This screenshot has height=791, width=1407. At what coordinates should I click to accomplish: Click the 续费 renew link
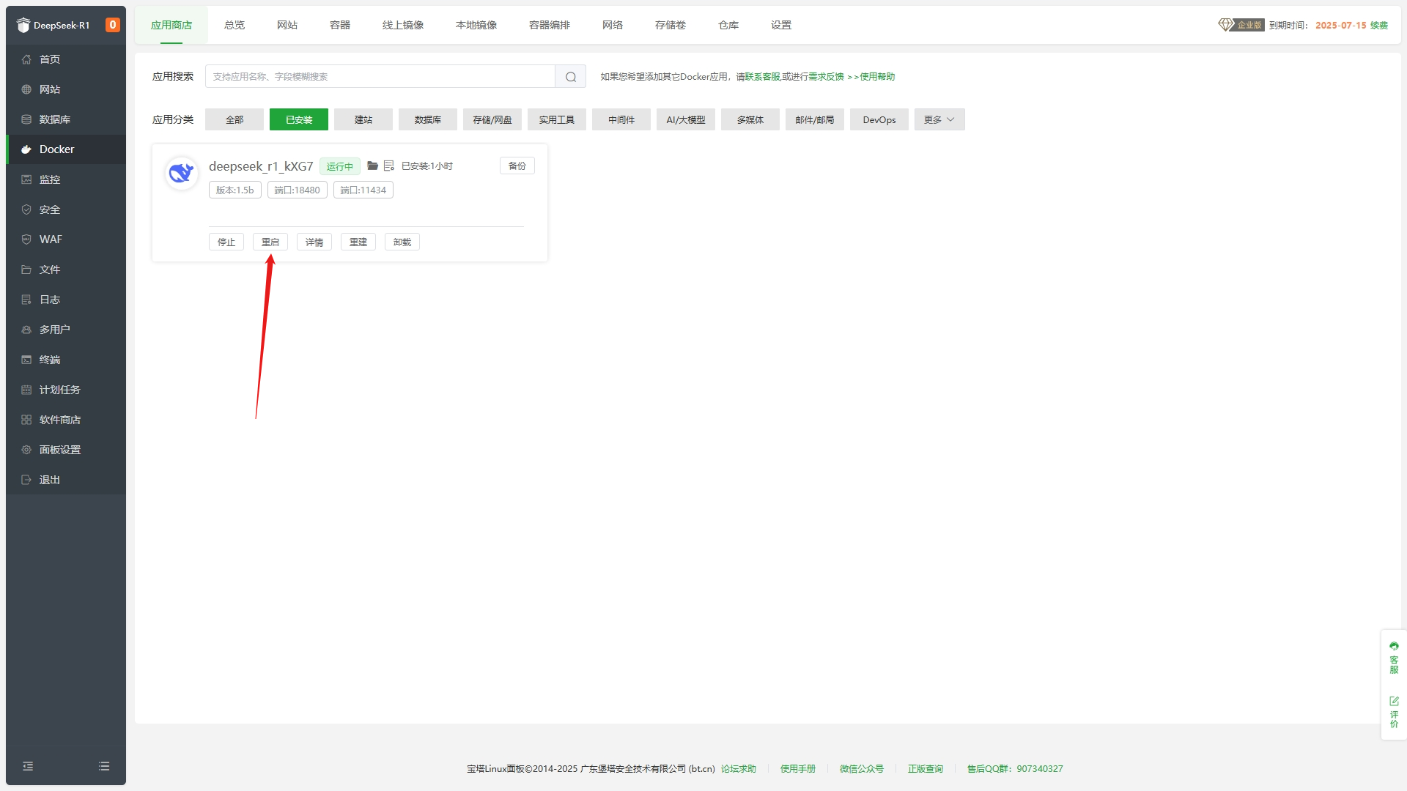[x=1379, y=25]
